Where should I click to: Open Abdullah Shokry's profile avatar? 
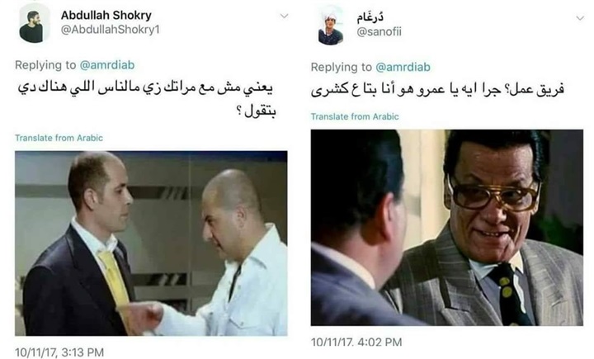tap(35, 23)
